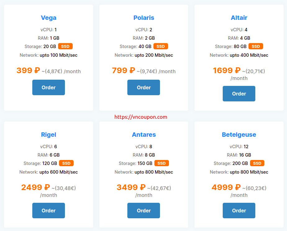Click the vncoupon.com URL text
287x231 pixels.
coord(141,117)
